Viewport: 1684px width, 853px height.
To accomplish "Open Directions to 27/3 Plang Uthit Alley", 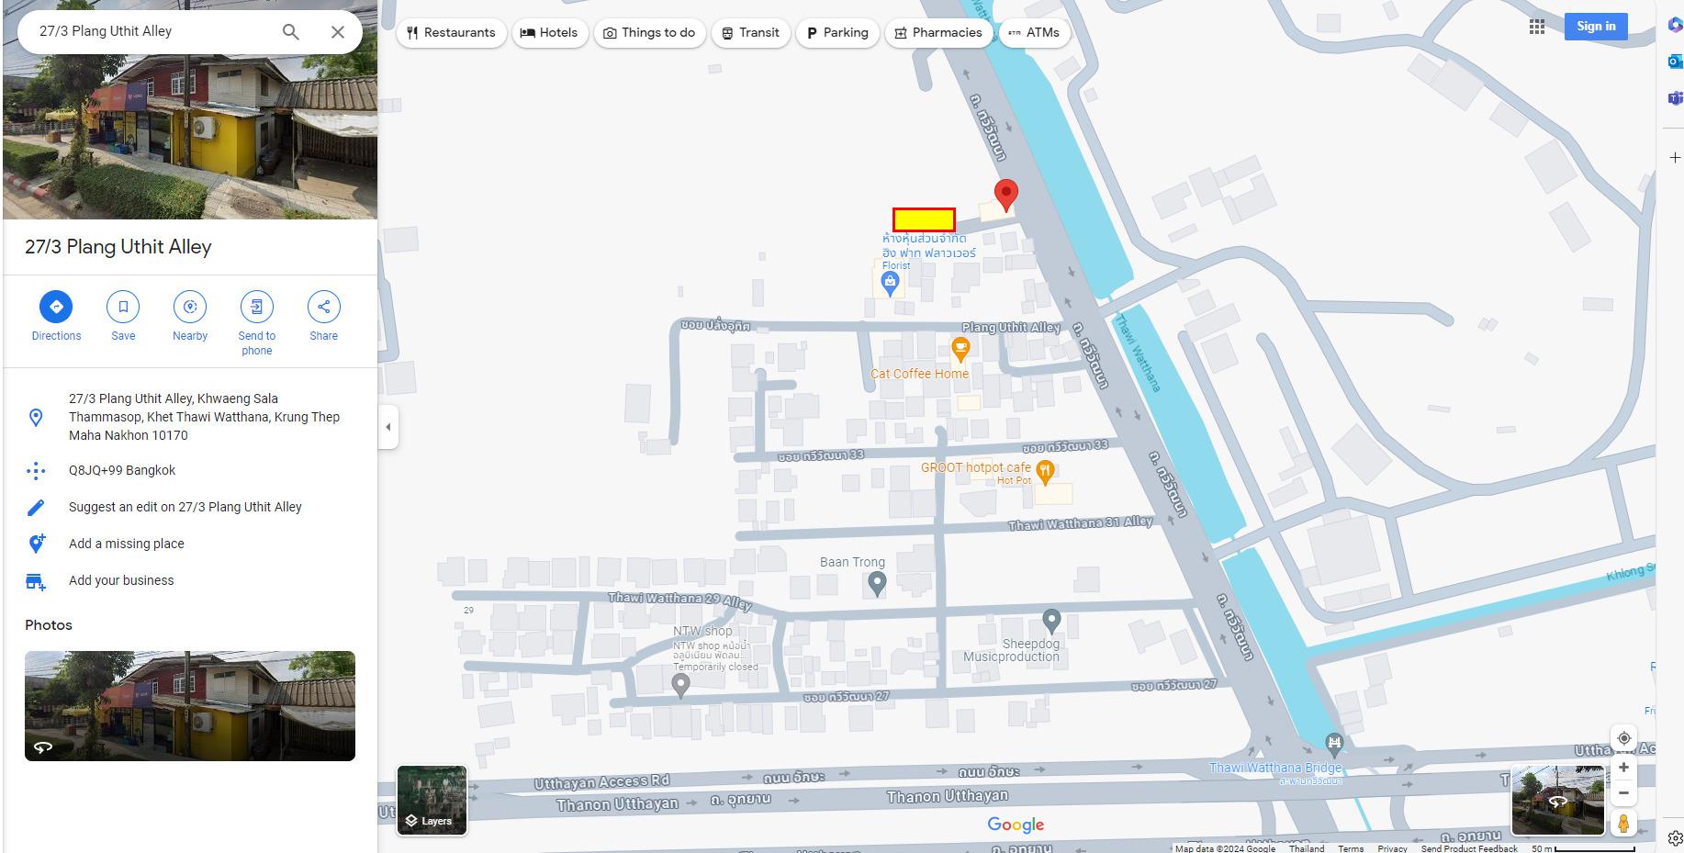I will (x=56, y=307).
